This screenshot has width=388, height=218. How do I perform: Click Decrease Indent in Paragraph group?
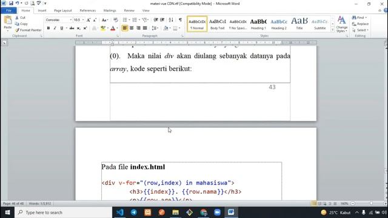[156, 20]
